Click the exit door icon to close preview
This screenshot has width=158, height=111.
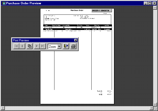66,46
